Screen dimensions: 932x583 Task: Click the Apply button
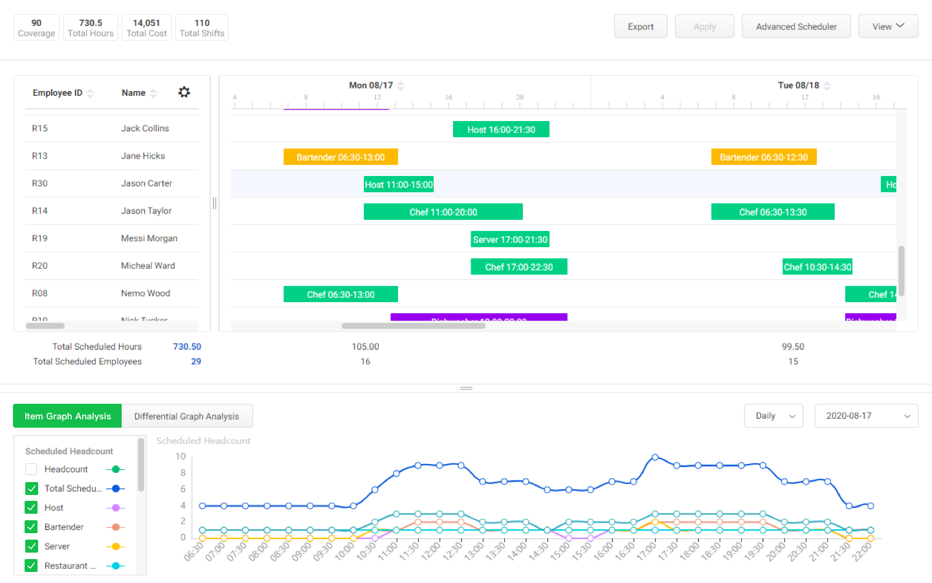point(705,27)
